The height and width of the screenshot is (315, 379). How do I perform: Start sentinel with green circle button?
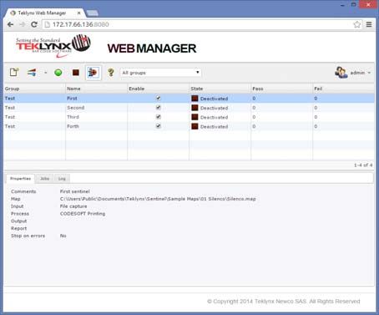click(x=58, y=73)
